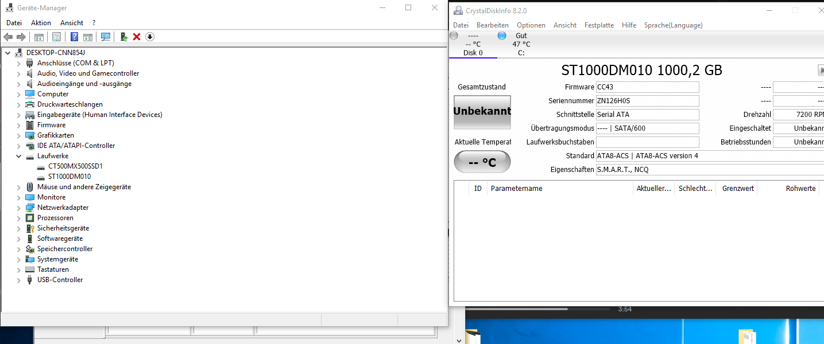Open Optionen menu in CrystalDiskInfo

tap(531, 25)
